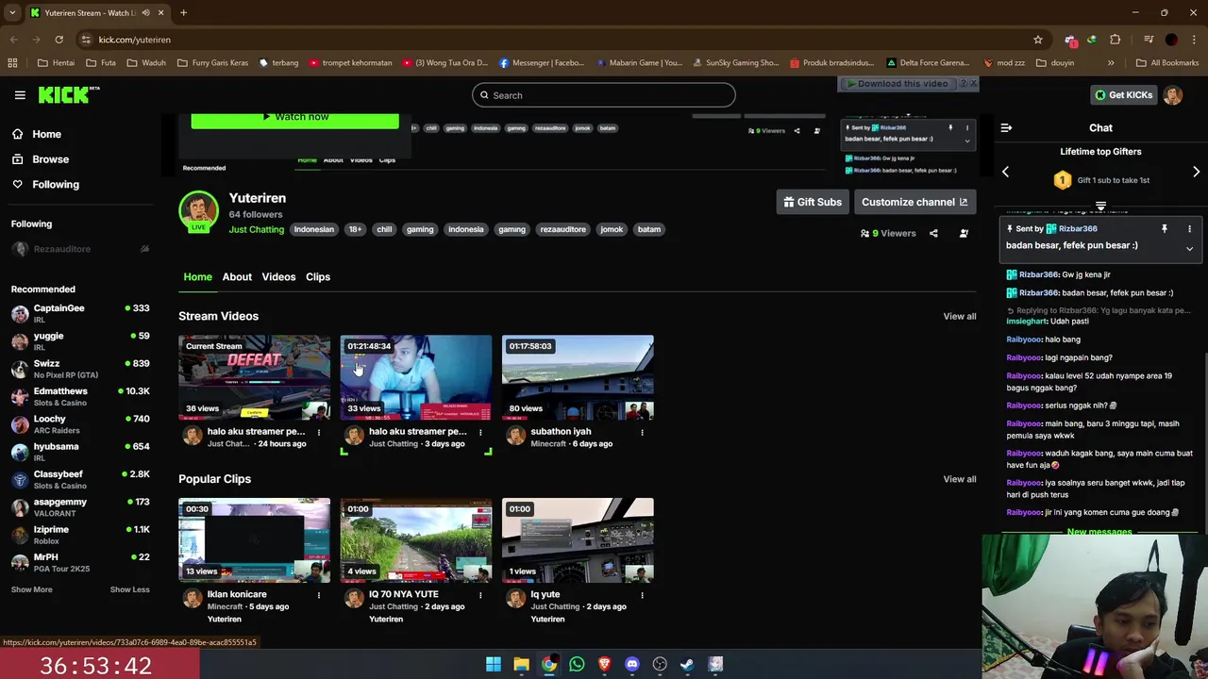Viewport: 1208px width, 679px height.
Task: Open options for subathon iyah video
Action: 642,433
